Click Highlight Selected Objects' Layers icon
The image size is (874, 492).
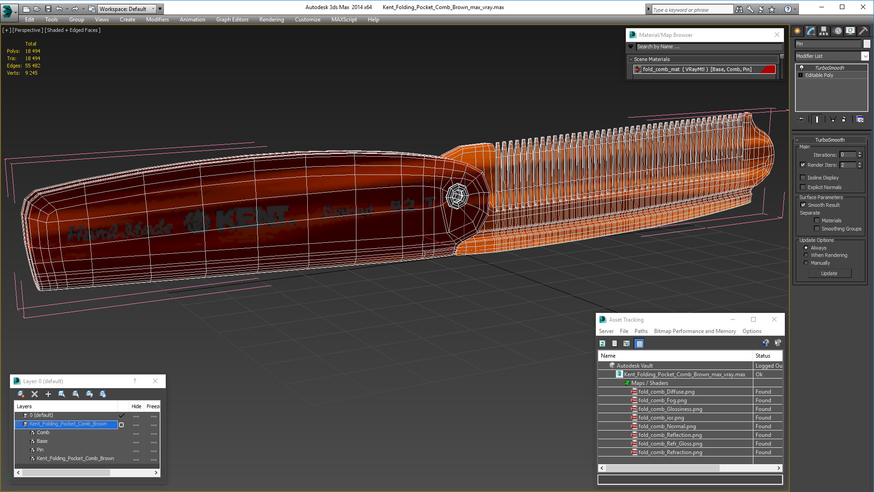76,394
